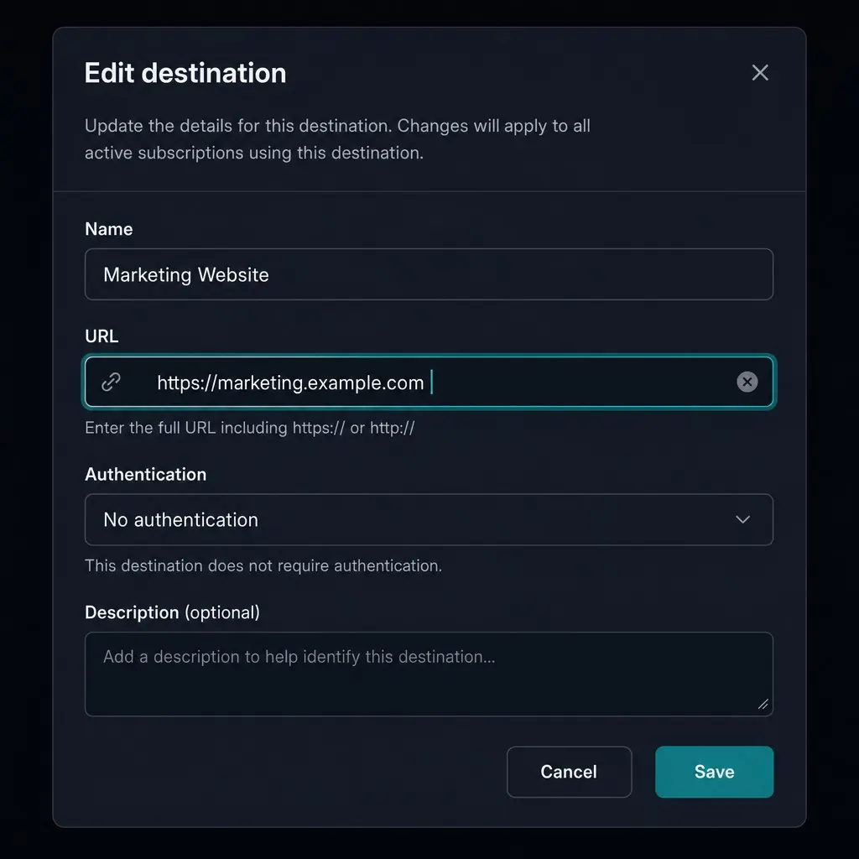The height and width of the screenshot is (859, 859).
Task: Click the Edit destination dialog title
Action: [185, 73]
